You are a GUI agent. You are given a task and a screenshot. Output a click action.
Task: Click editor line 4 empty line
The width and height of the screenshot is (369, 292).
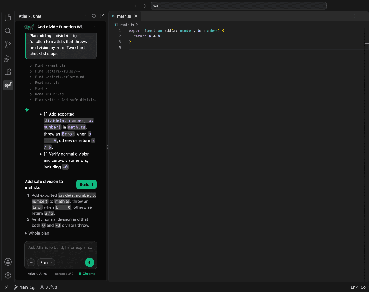(x=246, y=47)
